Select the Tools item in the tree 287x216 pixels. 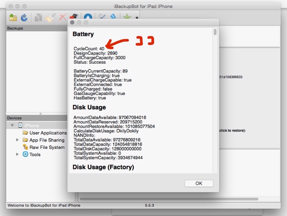coord(35,154)
